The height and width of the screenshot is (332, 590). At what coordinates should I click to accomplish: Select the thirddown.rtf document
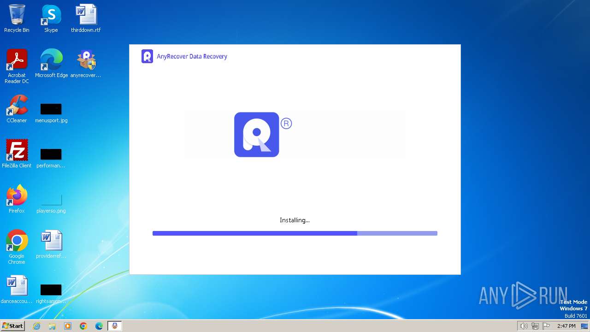point(86,18)
